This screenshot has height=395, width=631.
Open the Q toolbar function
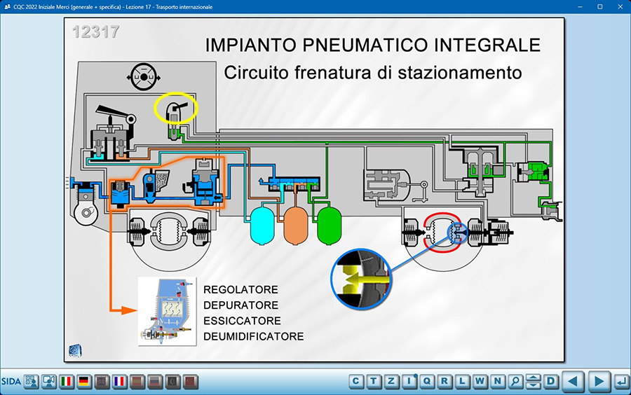(428, 382)
